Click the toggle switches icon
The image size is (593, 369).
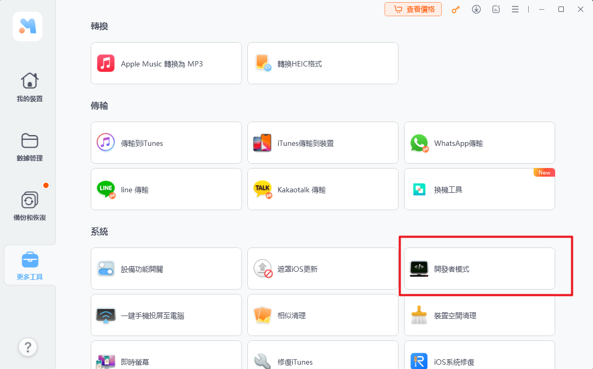pos(106,269)
